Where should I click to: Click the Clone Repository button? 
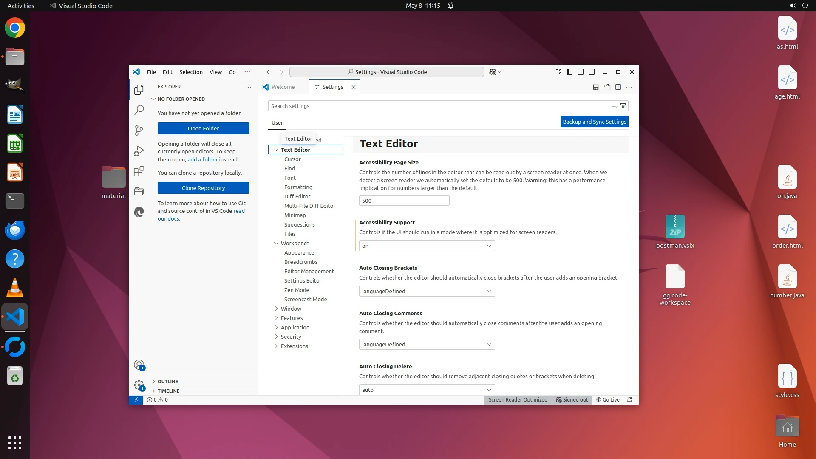(203, 188)
